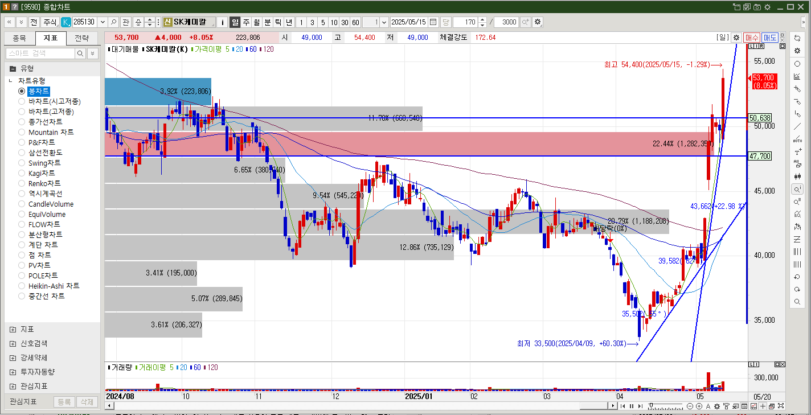Screen dimensions: 811x415
Task: Jump to first bar with skip-back button
Action: (623, 406)
